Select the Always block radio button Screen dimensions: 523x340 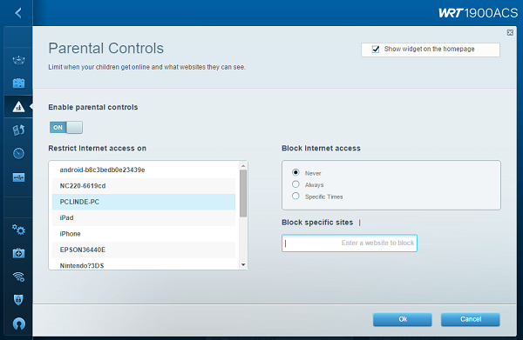(295, 184)
